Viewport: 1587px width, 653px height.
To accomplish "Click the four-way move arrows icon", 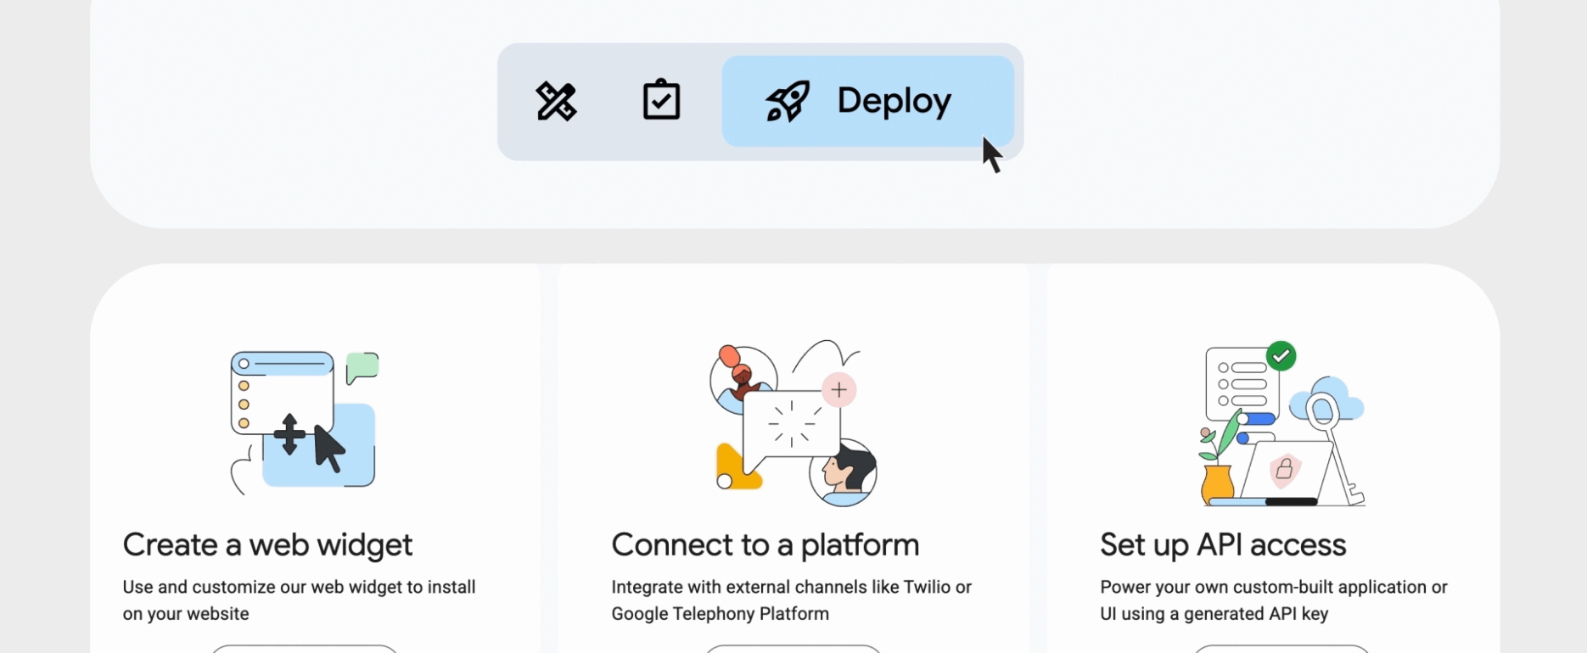I will [x=289, y=434].
